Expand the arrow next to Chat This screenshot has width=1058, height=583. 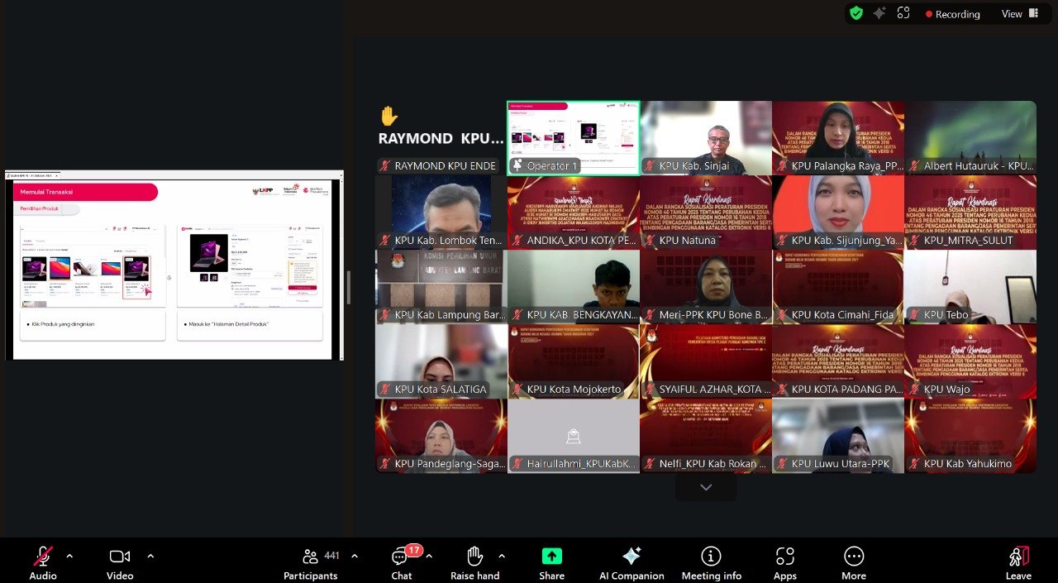click(429, 556)
